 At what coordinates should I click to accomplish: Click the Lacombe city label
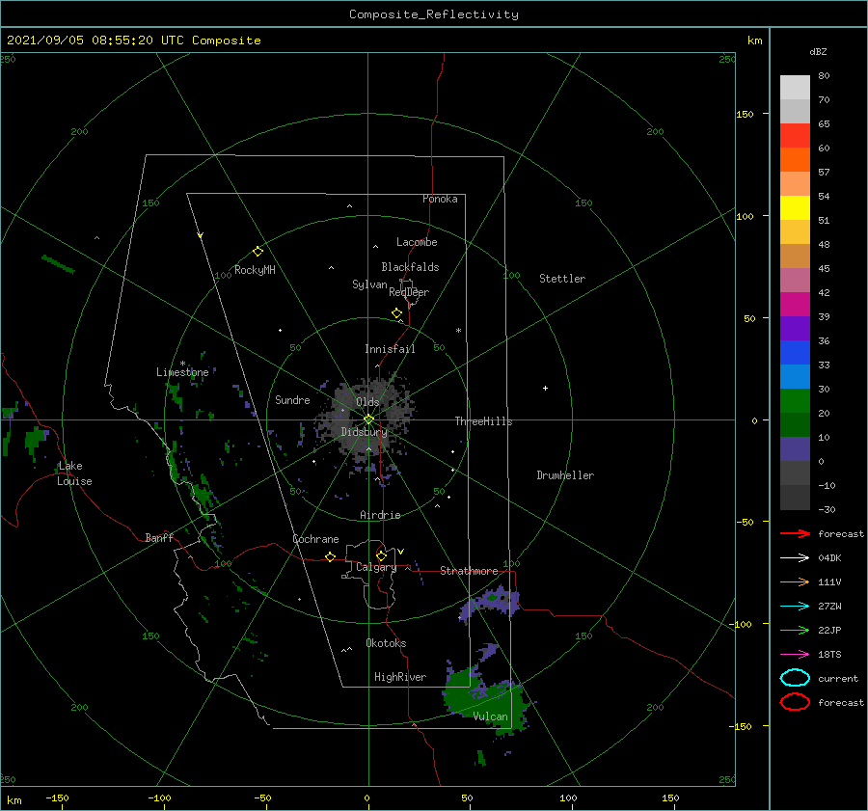point(417,242)
